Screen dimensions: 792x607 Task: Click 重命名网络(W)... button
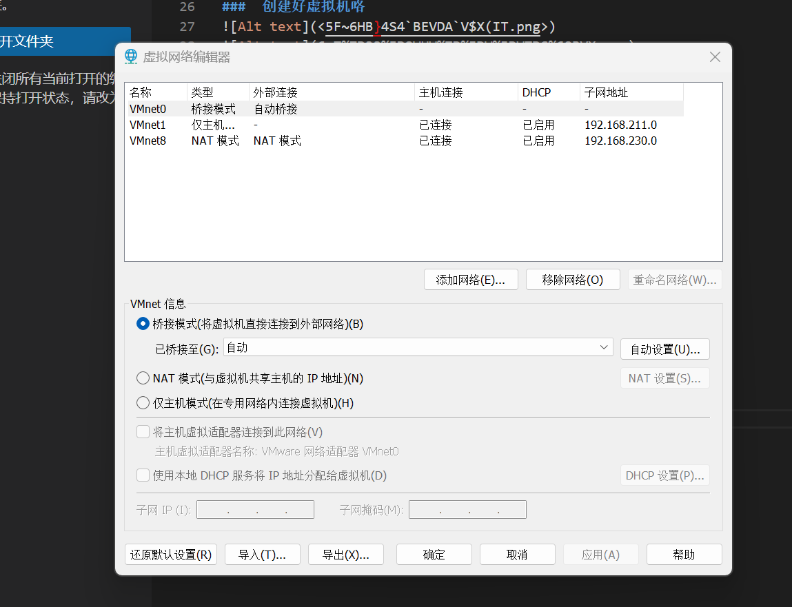pyautogui.click(x=675, y=280)
